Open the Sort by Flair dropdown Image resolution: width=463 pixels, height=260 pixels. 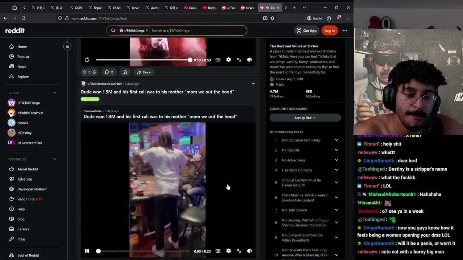[x=305, y=118]
